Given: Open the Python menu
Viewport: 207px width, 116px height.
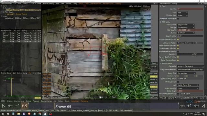Looking at the screenshot, I should coord(60,101).
